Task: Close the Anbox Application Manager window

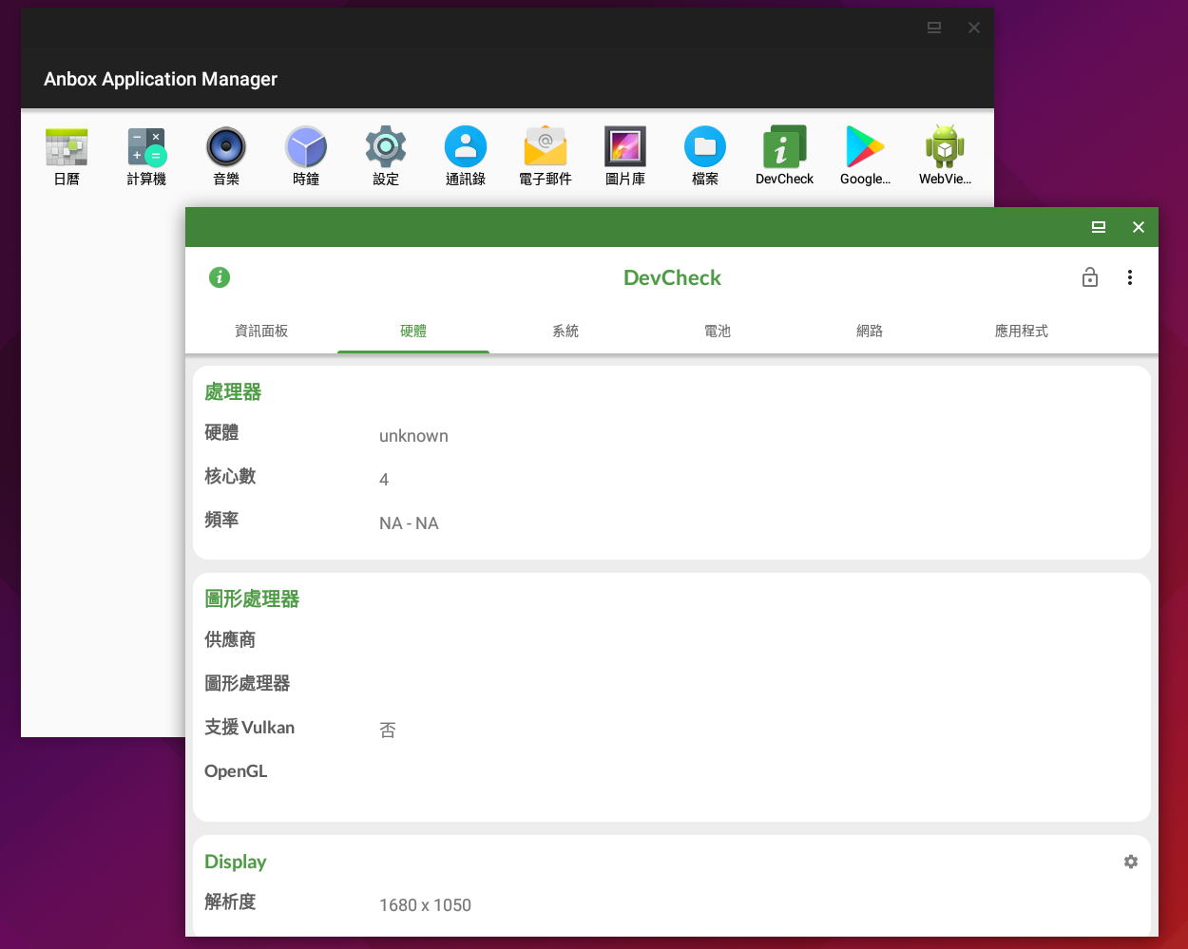Action: 974,28
